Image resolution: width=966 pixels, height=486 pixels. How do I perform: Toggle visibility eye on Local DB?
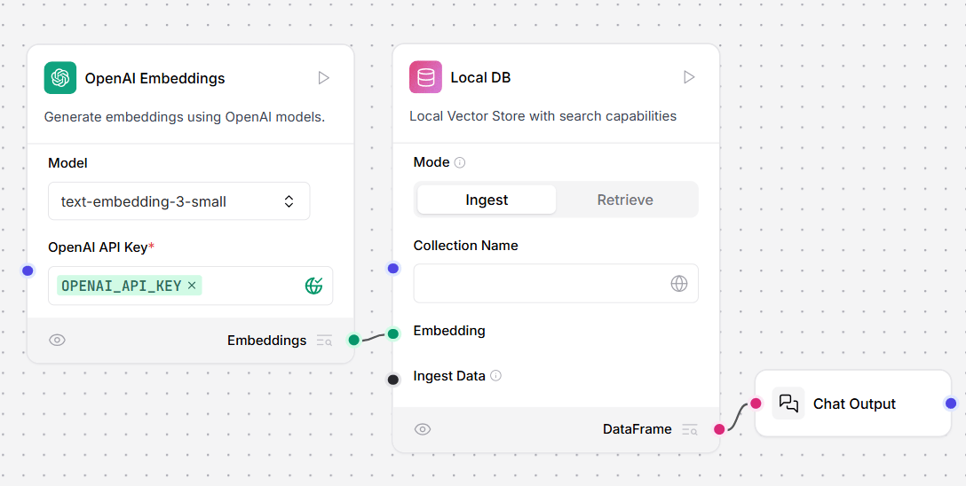423,429
